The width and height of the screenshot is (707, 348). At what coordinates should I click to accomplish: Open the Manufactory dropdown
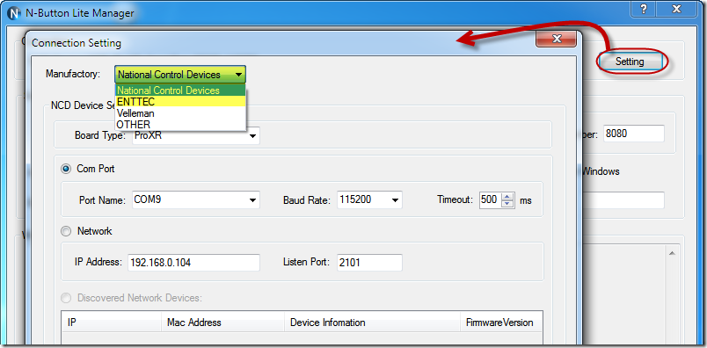point(180,75)
